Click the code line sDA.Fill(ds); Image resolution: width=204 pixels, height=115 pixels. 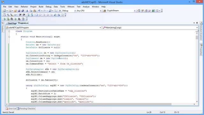click(x=34, y=75)
